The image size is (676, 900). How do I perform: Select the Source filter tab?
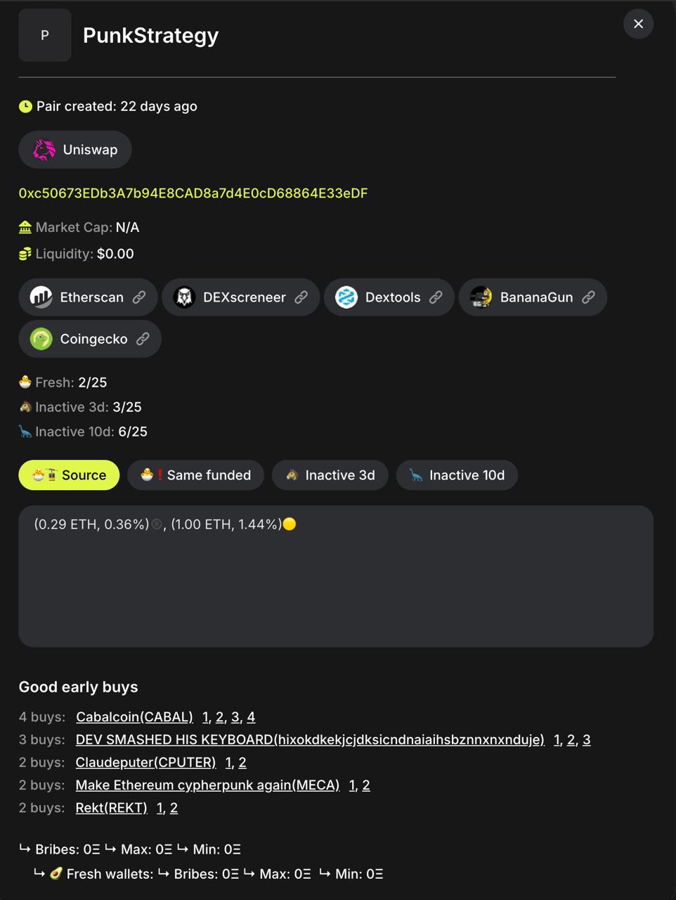click(69, 475)
